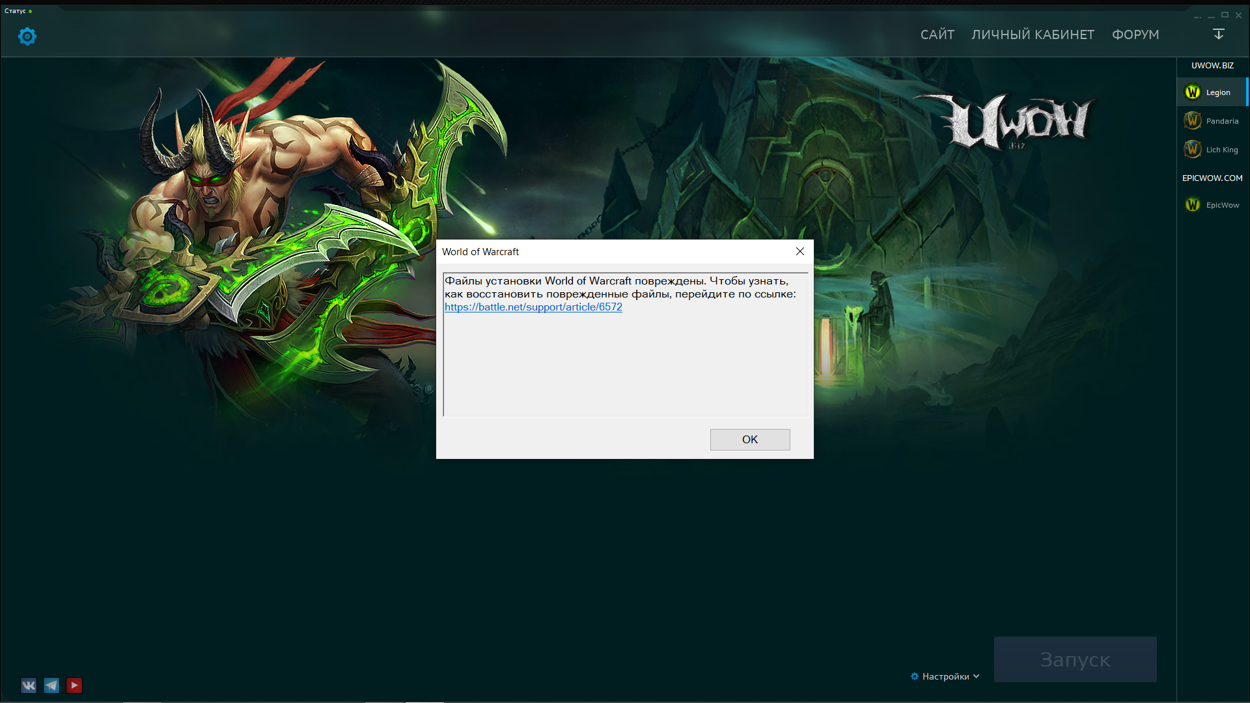
Task: Open the САЙТ menu link
Action: [937, 34]
